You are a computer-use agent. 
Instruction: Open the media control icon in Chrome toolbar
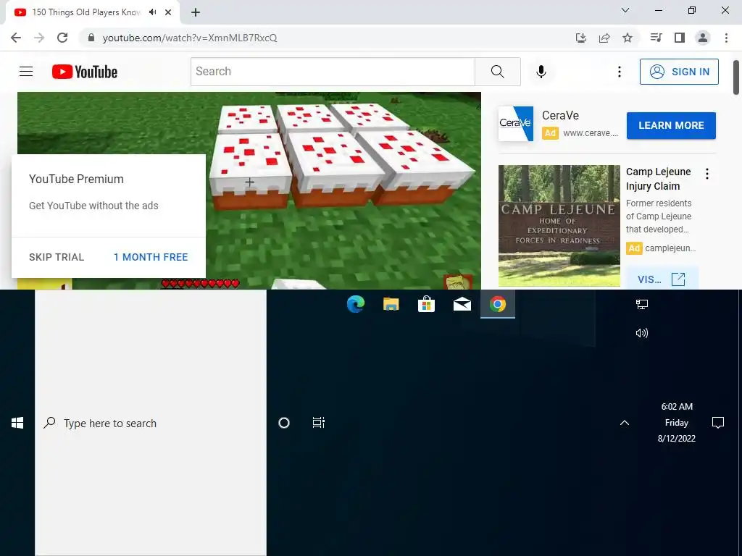(x=656, y=38)
